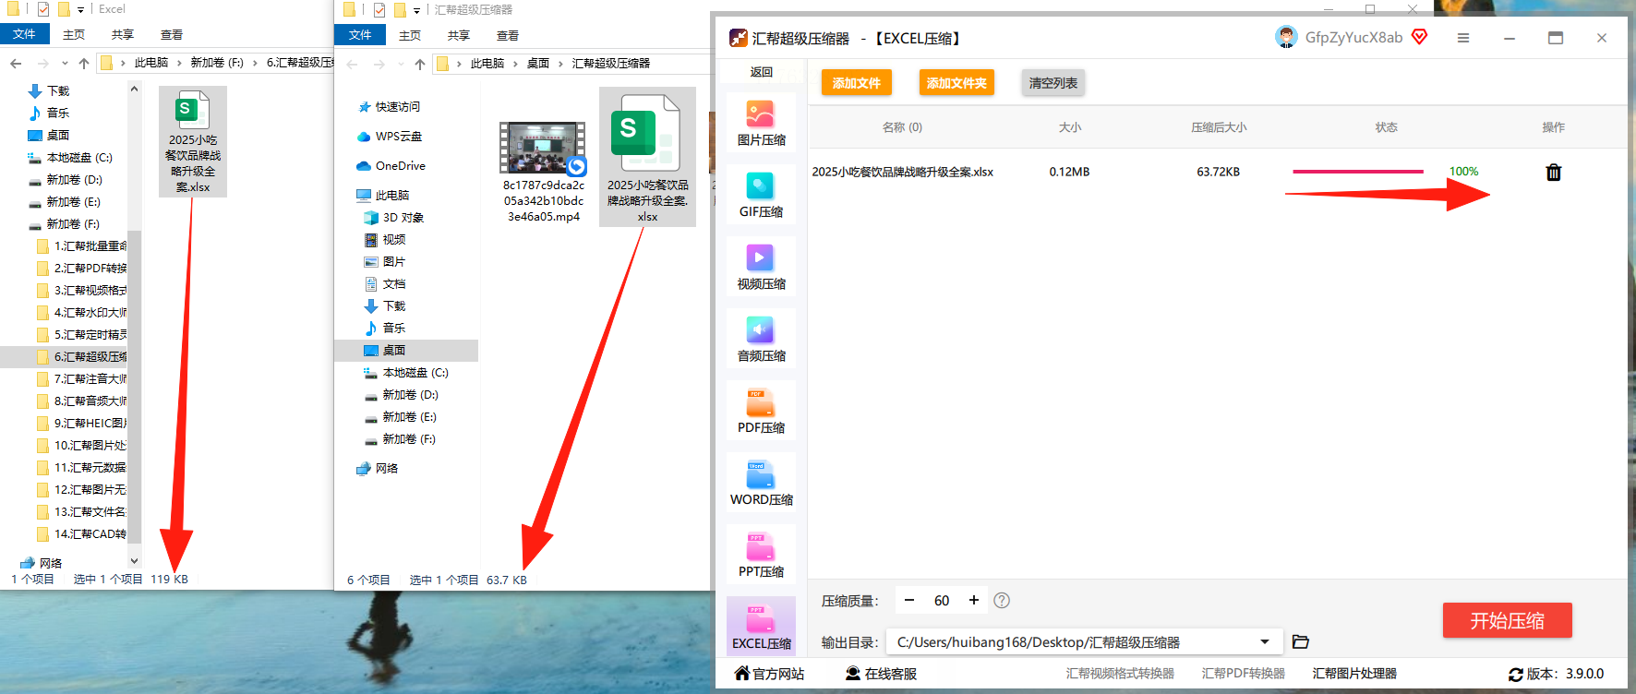Click the 添加文件 button
This screenshot has width=1636, height=694.
tap(857, 83)
